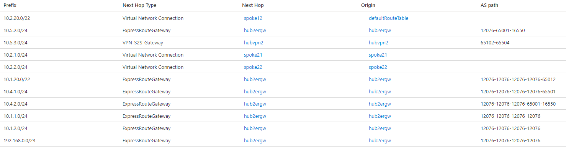The width and height of the screenshot is (566, 153).
Task: Click hub2ergw next hop for prefix 10.5.2.0/24
Action: tap(255, 30)
